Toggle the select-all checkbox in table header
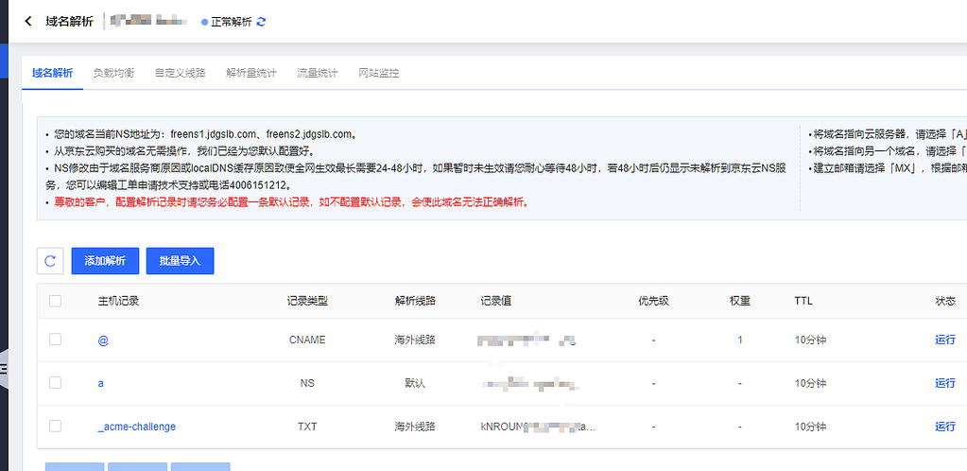Screen dimensions: 967x471 point(56,302)
